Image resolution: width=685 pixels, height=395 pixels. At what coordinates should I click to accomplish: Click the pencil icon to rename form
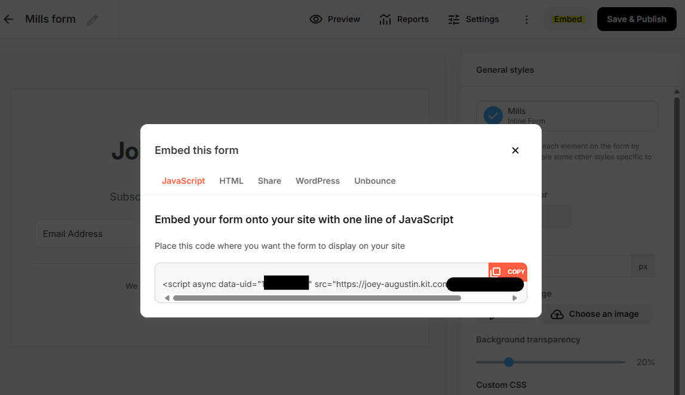(92, 20)
